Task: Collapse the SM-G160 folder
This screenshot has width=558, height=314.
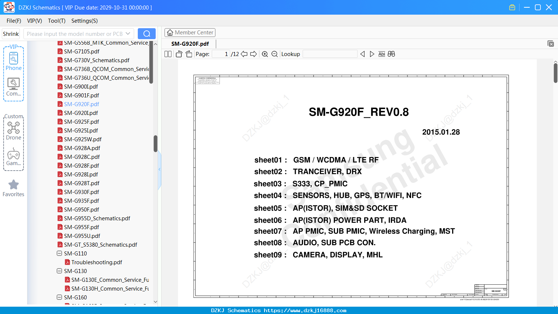Action: coord(59,297)
